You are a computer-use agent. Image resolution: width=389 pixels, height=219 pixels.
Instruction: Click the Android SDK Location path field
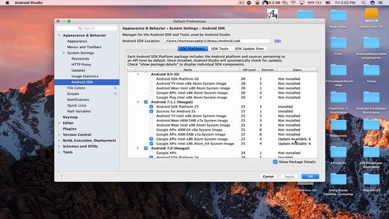point(217,41)
